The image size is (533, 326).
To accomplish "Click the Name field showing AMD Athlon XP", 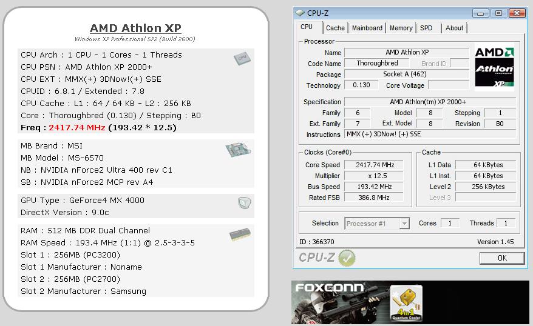I will 407,52.
